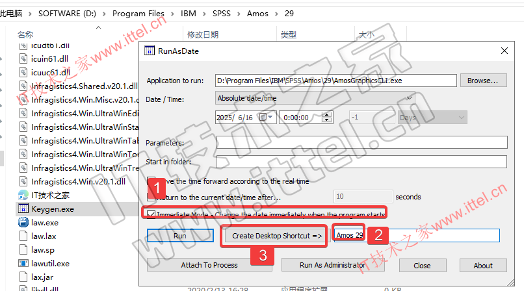Viewport: 524px width, 291px height.
Task: Navigate to Amos breadcrumb
Action: pyautogui.click(x=257, y=14)
